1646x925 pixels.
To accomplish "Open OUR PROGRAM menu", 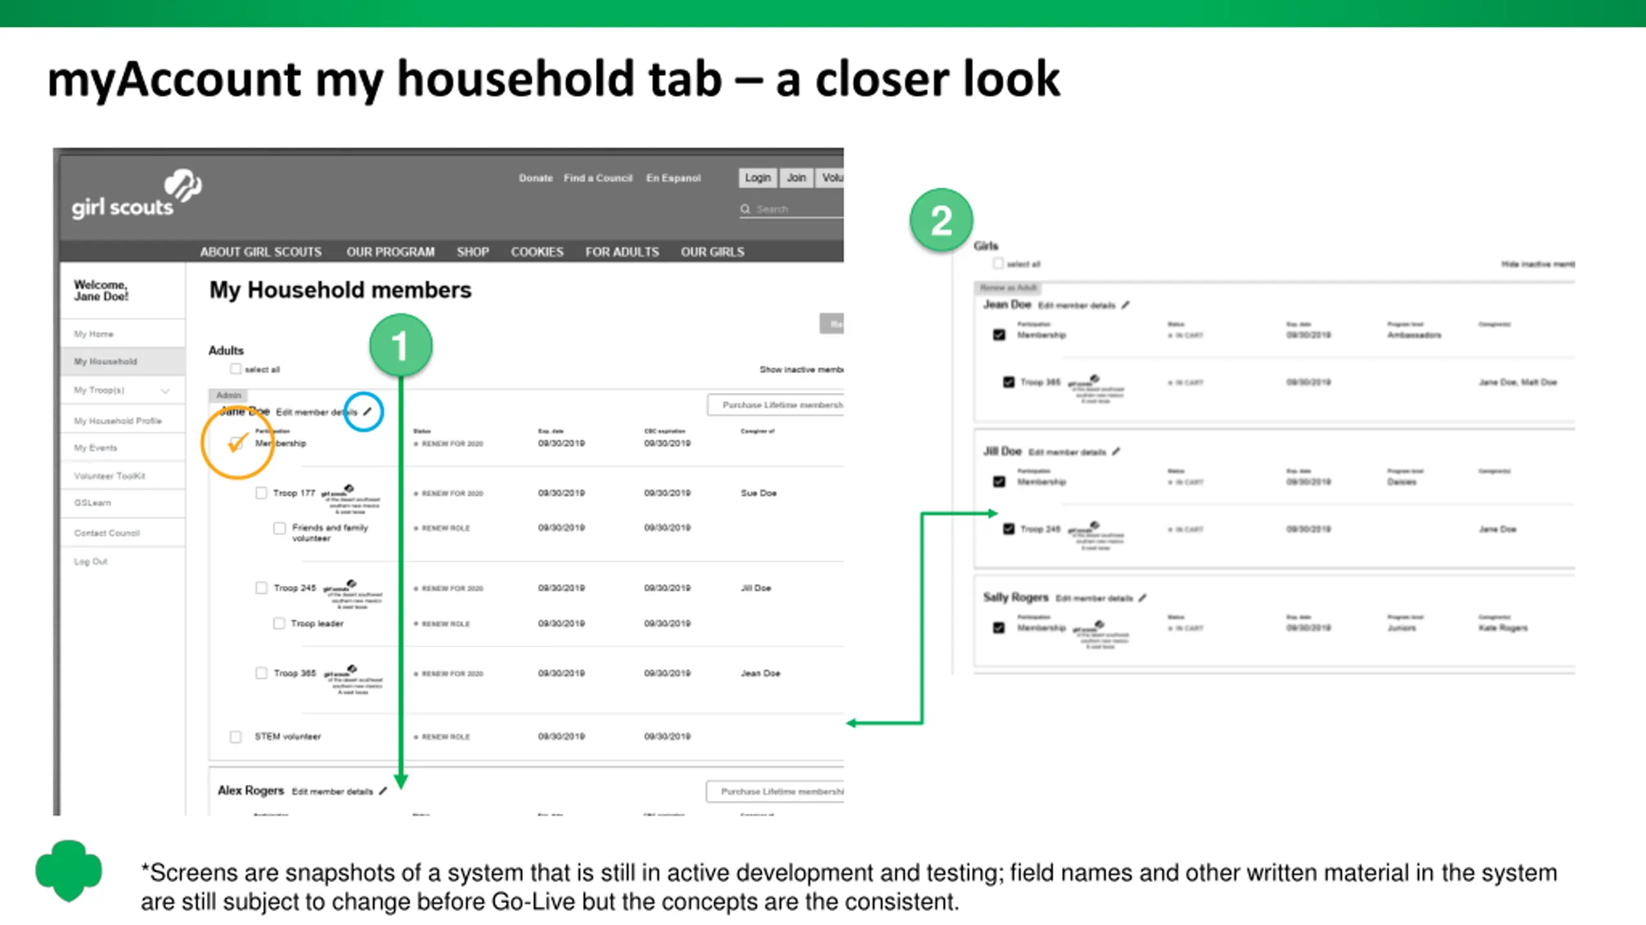I will click(390, 252).
